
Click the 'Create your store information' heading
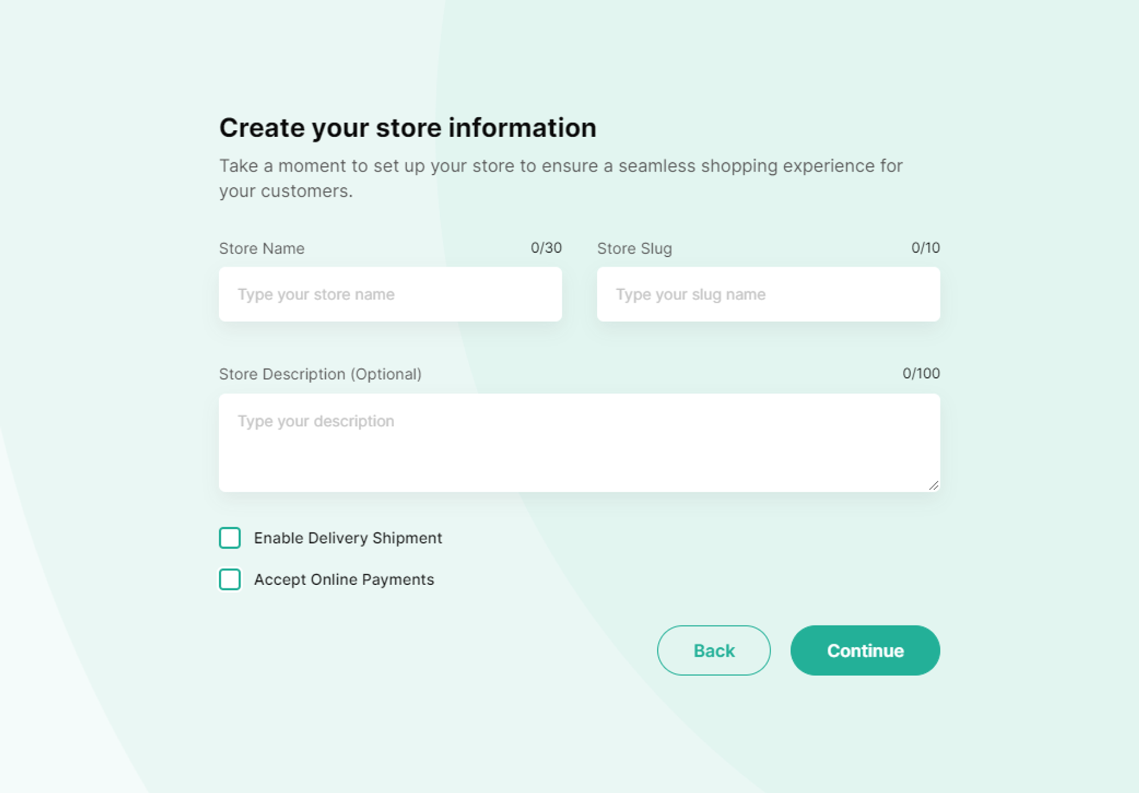click(408, 128)
